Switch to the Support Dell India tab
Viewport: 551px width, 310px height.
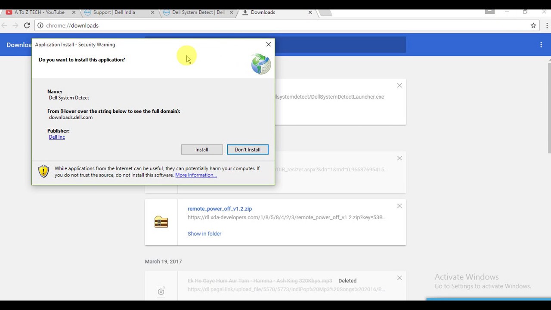tap(114, 12)
